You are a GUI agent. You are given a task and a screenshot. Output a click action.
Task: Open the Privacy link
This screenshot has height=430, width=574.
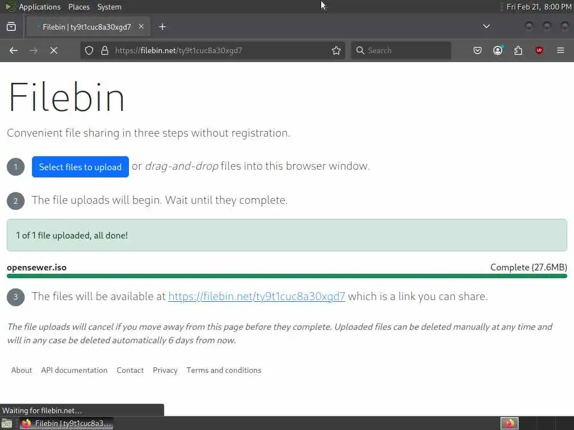(165, 370)
